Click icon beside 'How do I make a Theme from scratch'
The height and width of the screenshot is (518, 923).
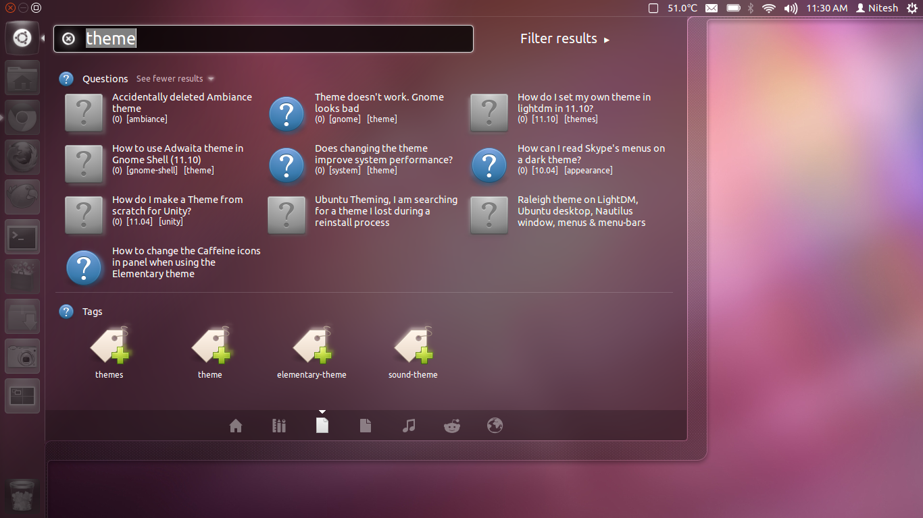[x=84, y=215]
